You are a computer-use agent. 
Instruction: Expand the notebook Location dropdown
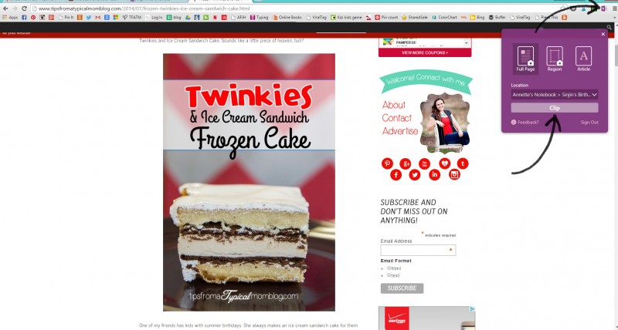(555, 95)
